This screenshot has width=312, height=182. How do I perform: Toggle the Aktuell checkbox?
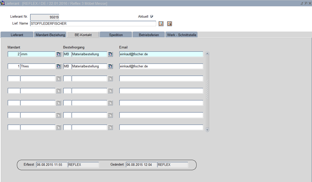click(x=152, y=17)
